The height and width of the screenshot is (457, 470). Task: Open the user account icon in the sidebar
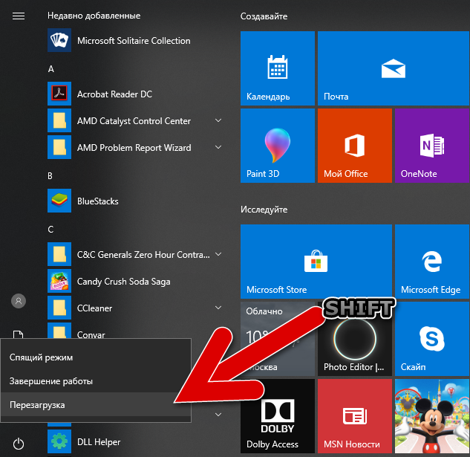(x=19, y=301)
